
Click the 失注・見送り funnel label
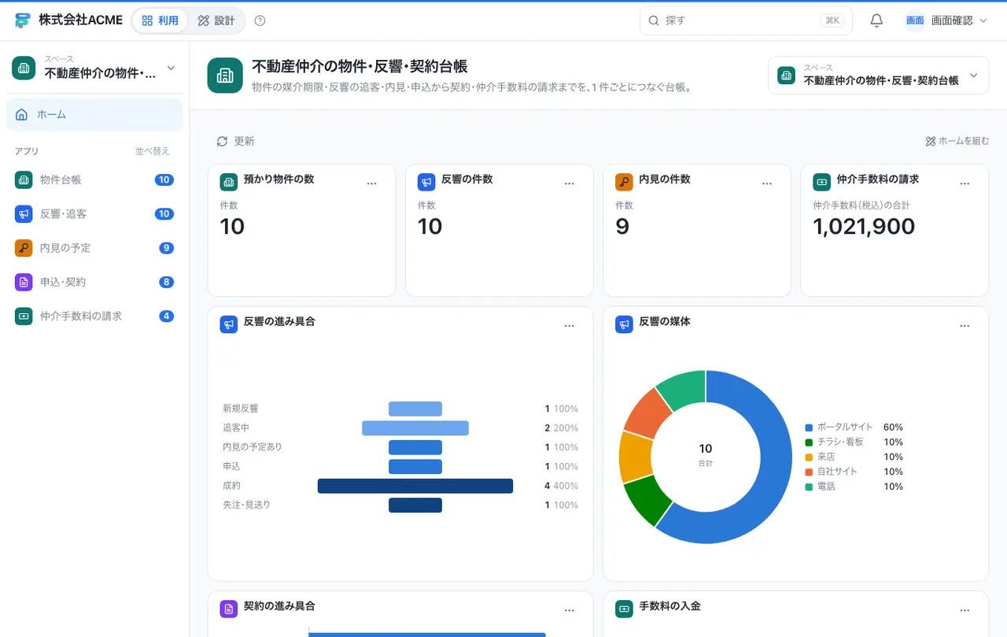(x=246, y=505)
